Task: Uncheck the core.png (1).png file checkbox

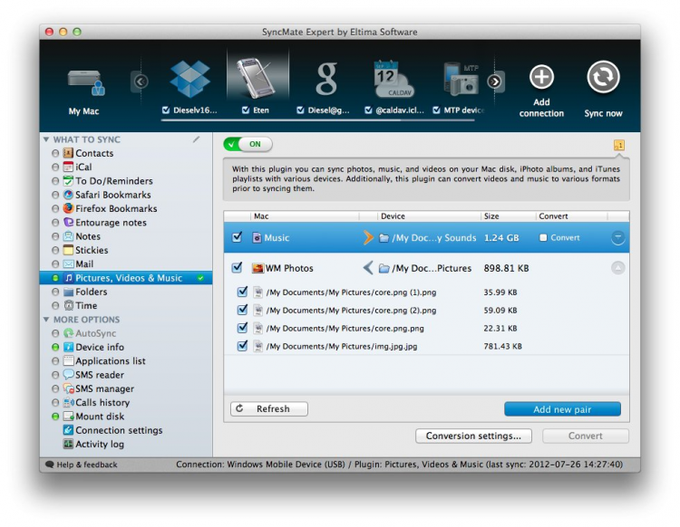Action: coord(242,292)
